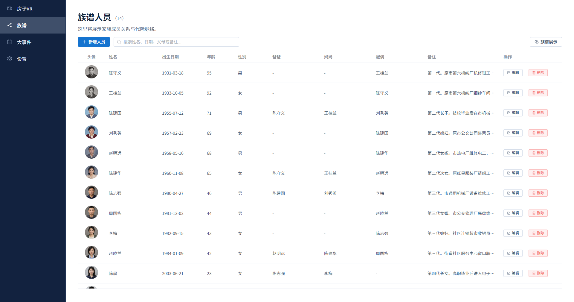Edit the 陈守义 row
Image resolution: width=574 pixels, height=302 pixels.
click(513, 73)
